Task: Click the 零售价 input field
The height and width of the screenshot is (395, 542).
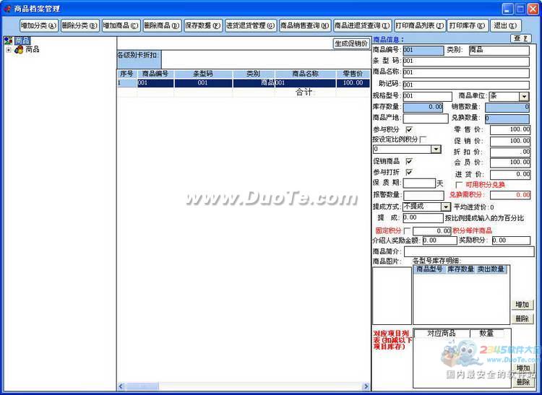Action: 510,129
